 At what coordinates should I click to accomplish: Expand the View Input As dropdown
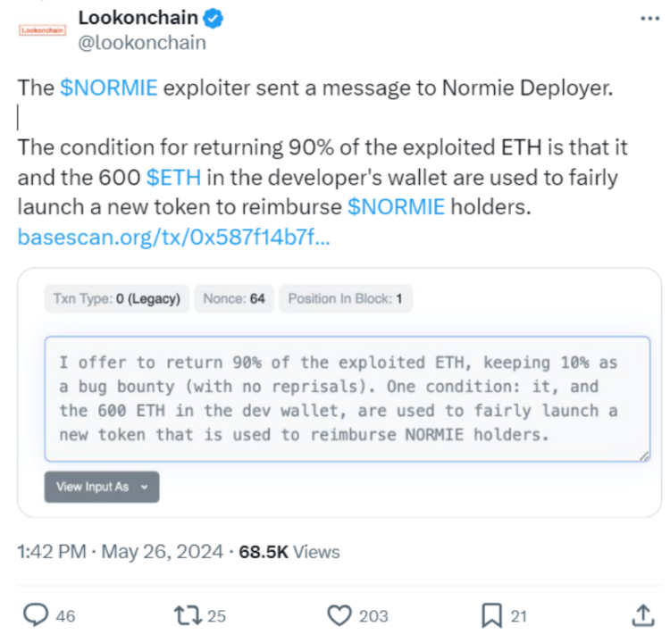click(x=102, y=487)
